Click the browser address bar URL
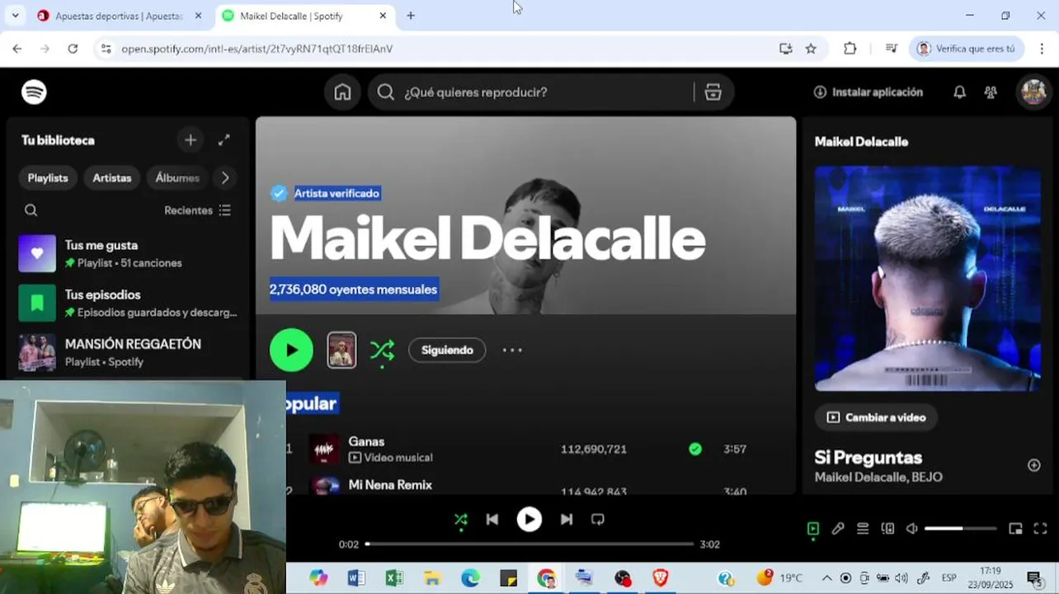Viewport: 1059px width, 594px height. click(257, 49)
